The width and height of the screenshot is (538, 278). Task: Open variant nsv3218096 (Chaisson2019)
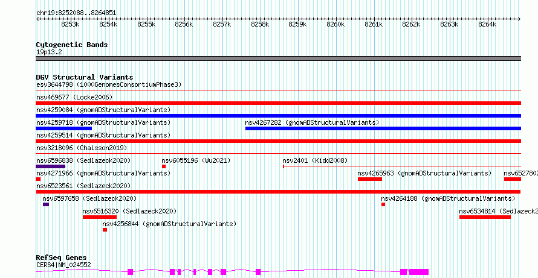point(82,148)
